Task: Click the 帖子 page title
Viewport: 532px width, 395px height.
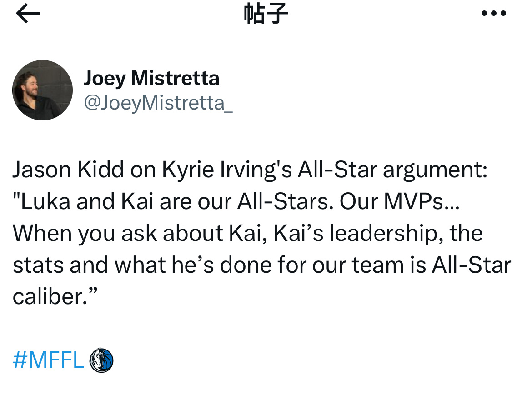Action: (266, 14)
